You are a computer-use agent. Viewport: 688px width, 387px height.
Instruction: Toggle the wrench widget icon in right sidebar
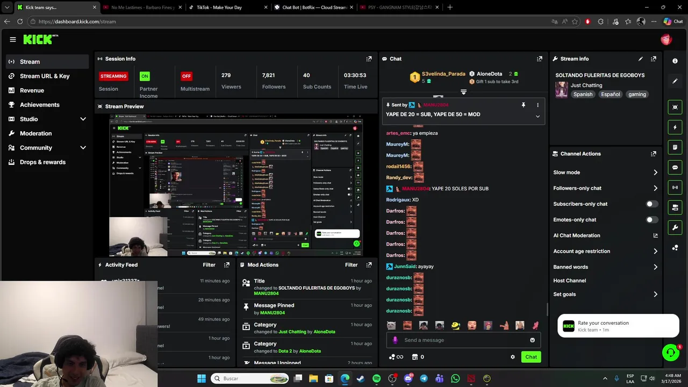pos(675,227)
